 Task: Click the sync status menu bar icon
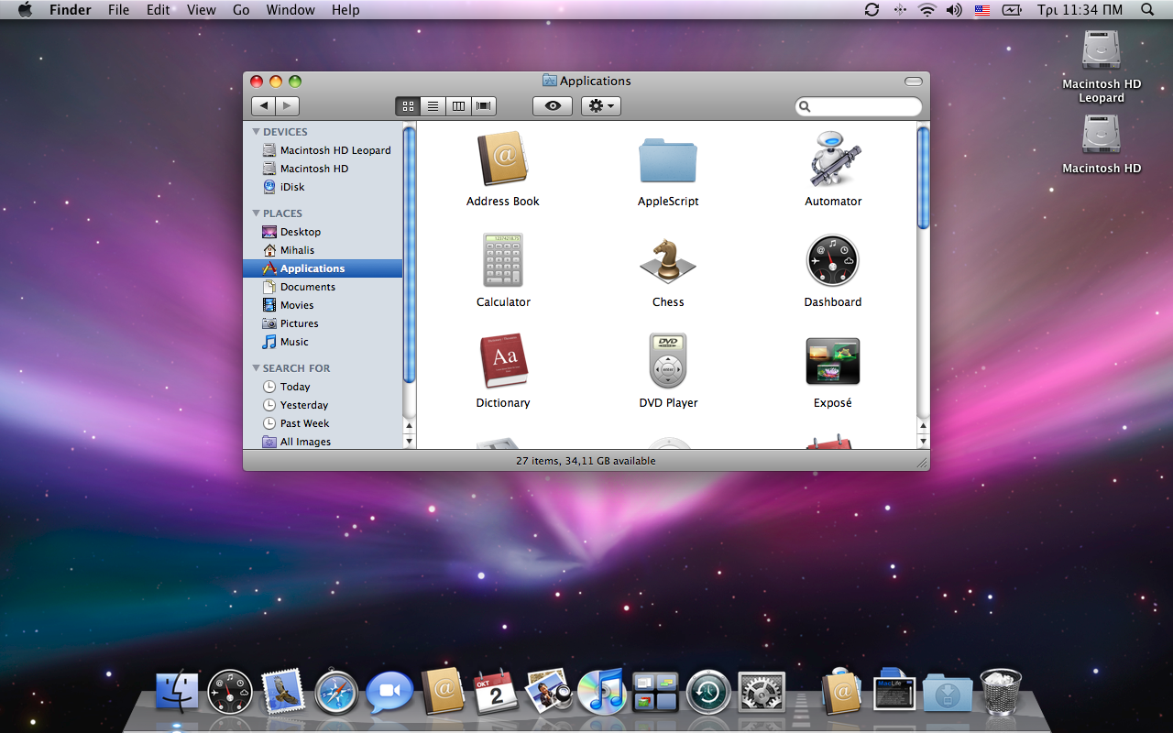872,10
